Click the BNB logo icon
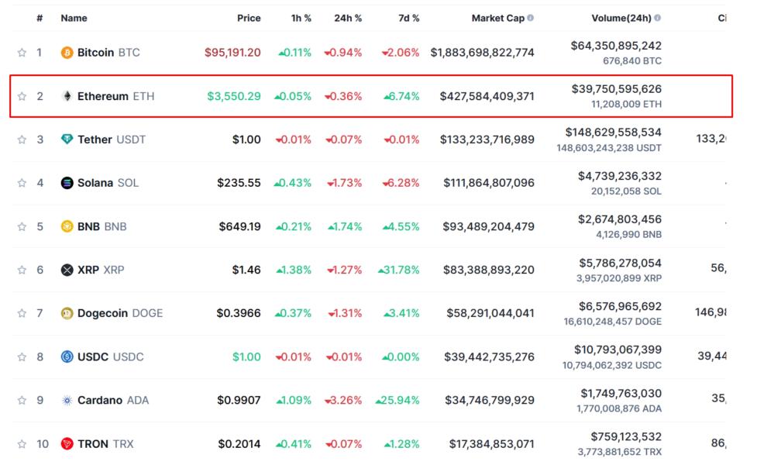 pos(67,226)
